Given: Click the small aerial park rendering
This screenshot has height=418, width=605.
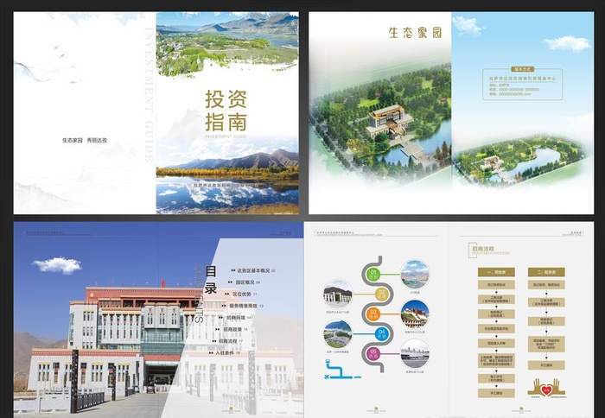Looking at the screenshot, I should point(521,158).
